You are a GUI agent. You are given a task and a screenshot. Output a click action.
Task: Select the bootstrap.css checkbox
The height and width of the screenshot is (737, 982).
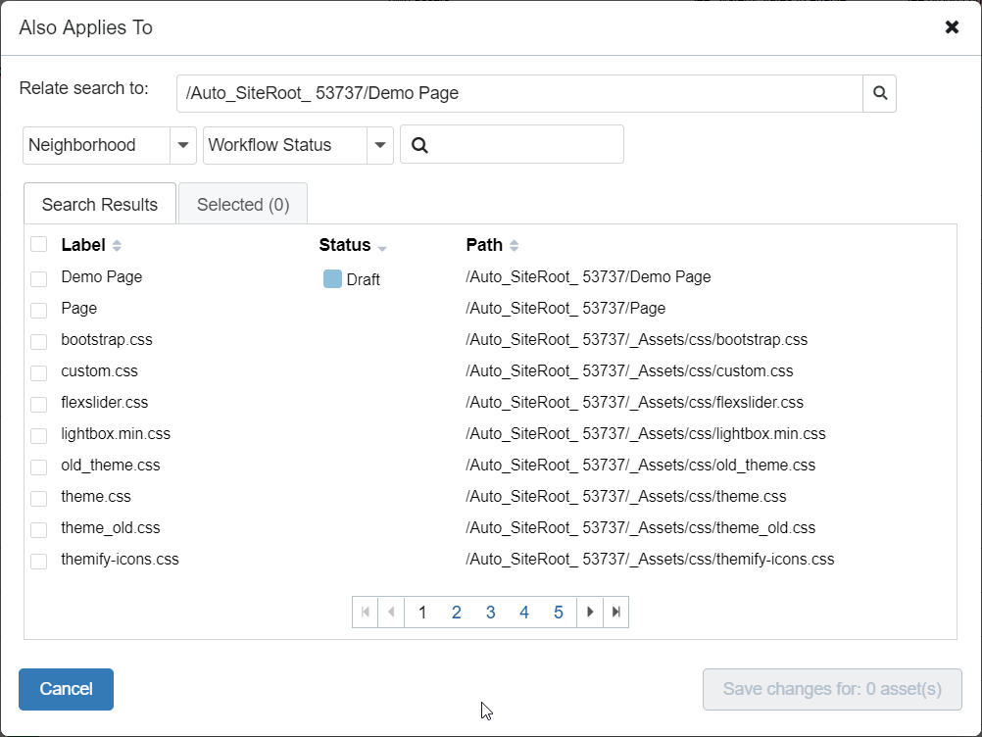38,340
